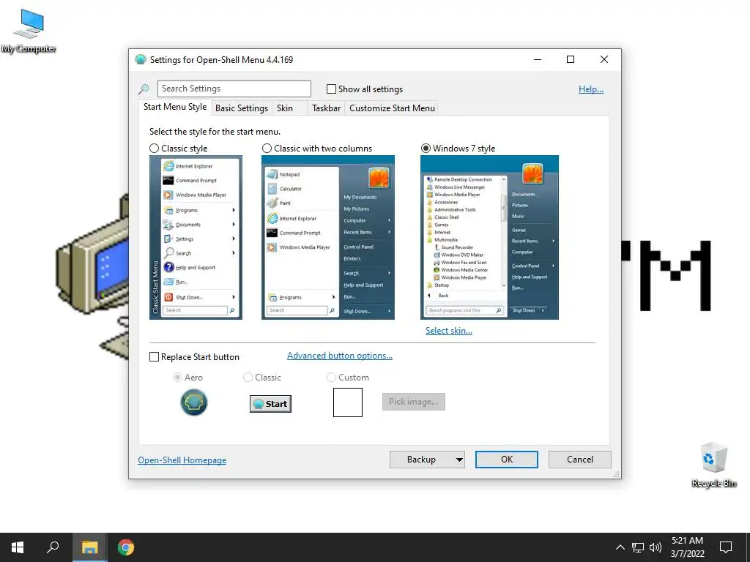Switch to the Customize Start Menu tab
Viewport: 750px width, 562px height.
point(393,108)
